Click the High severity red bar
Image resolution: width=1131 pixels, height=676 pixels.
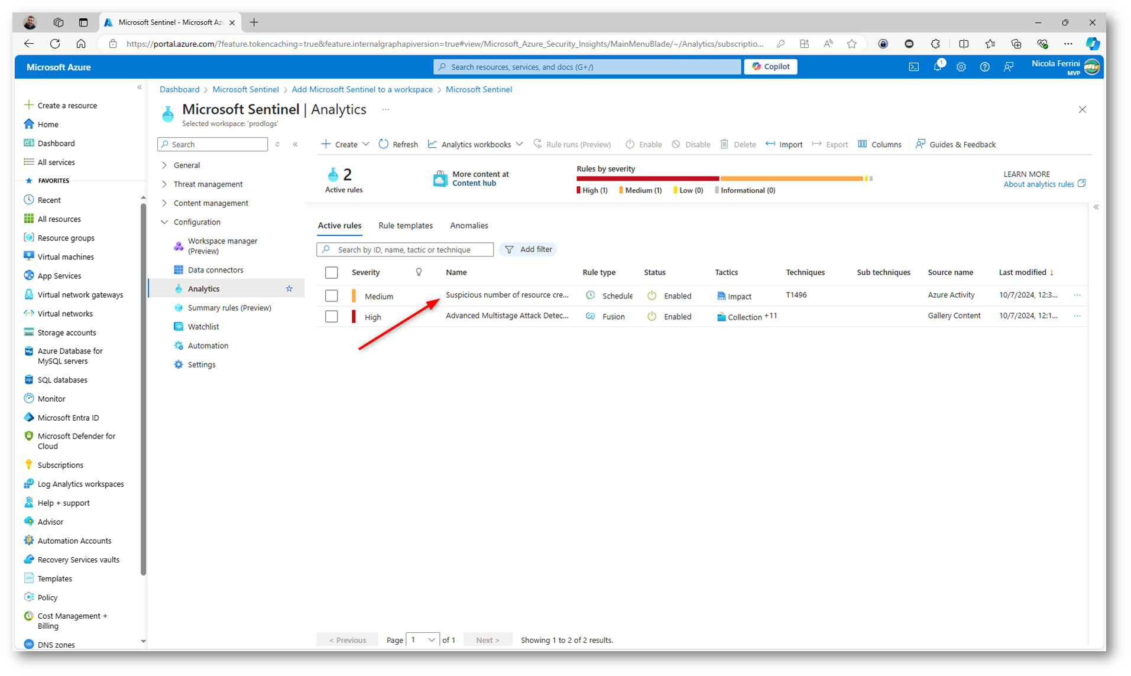(647, 178)
